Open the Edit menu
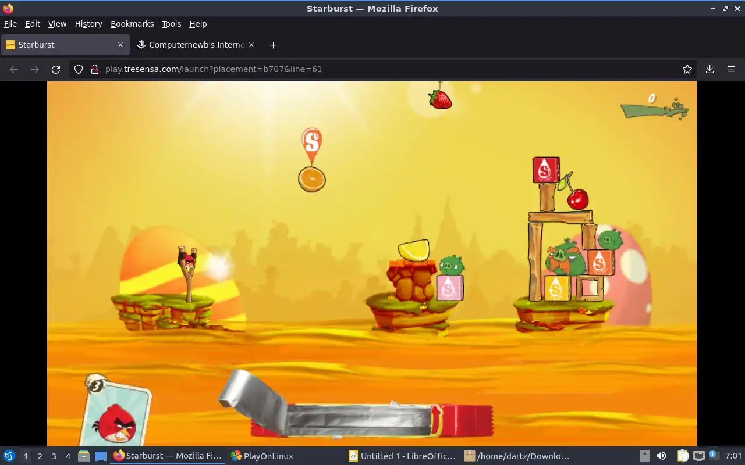Image resolution: width=745 pixels, height=465 pixels. [x=33, y=24]
